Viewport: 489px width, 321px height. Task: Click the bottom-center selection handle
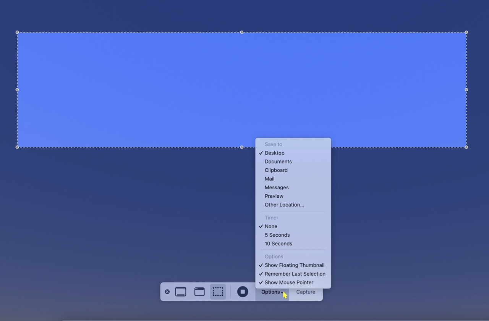click(x=241, y=147)
